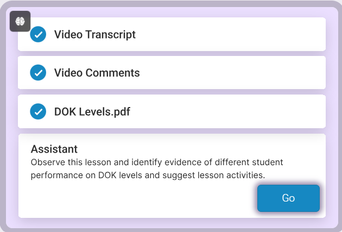Screen dimensions: 342x232
Task: Toggle the Video Comments checkbox
Action: (38, 72)
